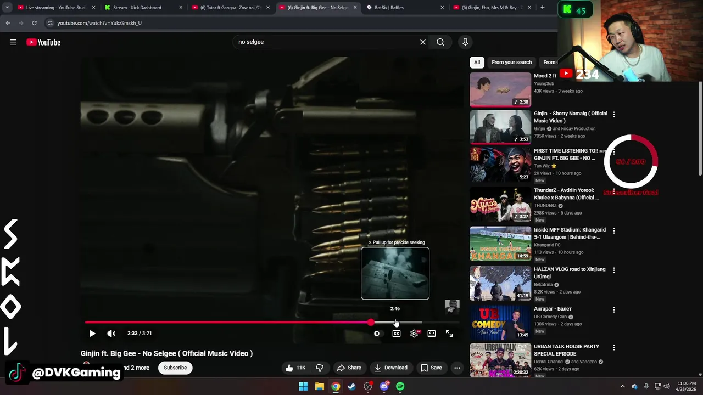Open Discord from the taskbar
This screenshot has width=703, height=395.
click(384, 386)
